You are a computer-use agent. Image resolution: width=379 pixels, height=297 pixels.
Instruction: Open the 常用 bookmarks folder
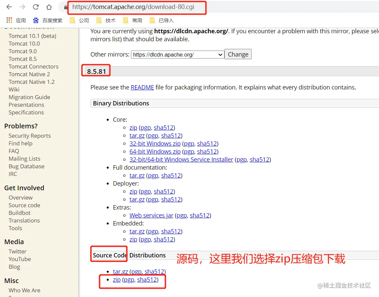(132, 21)
